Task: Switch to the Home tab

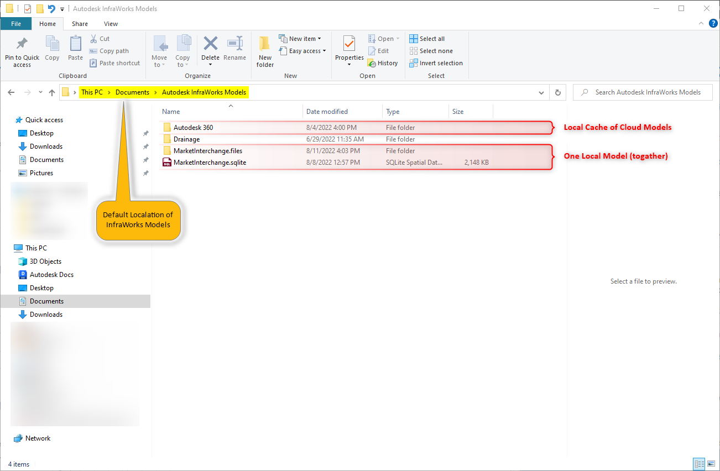Action: (48, 24)
